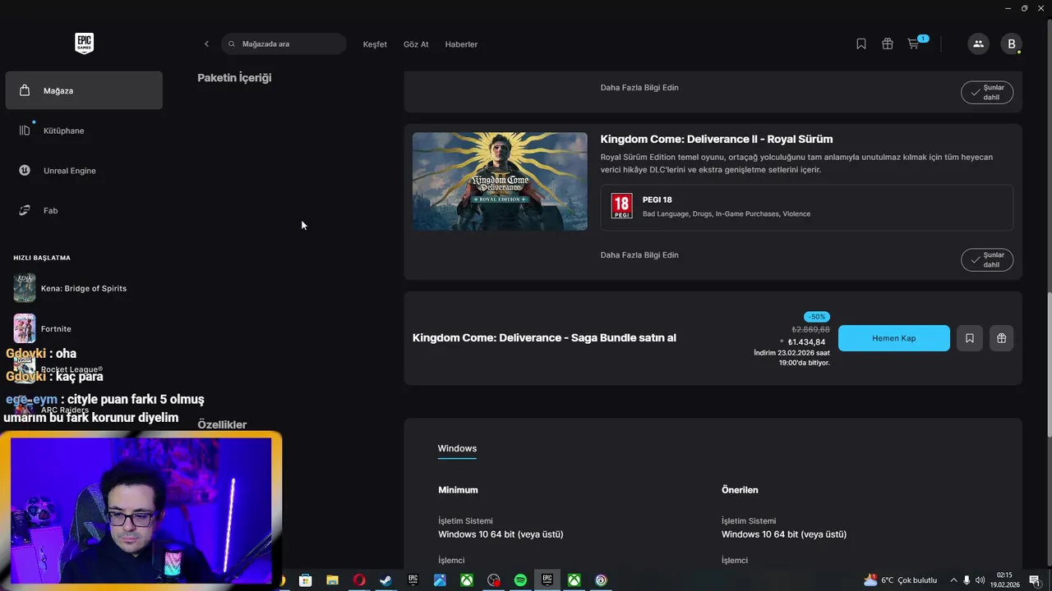The width and height of the screenshot is (1052, 591).
Task: Show hidden tray icons
Action: [x=952, y=580]
